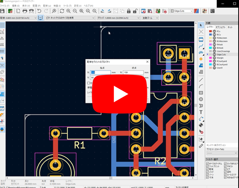This screenshot has width=239, height=188.
Task: Toggle Margin layer visibility eye
Action: point(214,58)
